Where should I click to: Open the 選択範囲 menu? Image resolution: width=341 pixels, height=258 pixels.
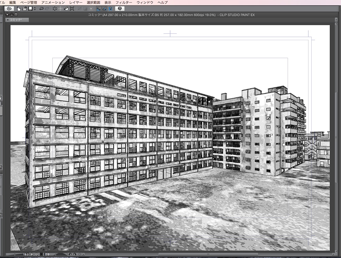[93, 2]
